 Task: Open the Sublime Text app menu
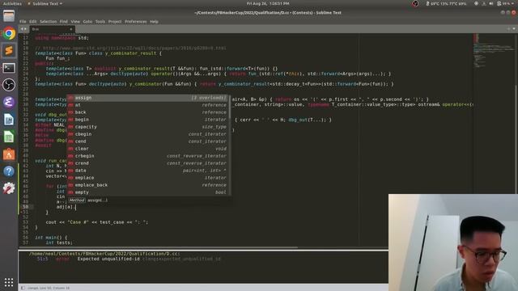click(45, 3)
